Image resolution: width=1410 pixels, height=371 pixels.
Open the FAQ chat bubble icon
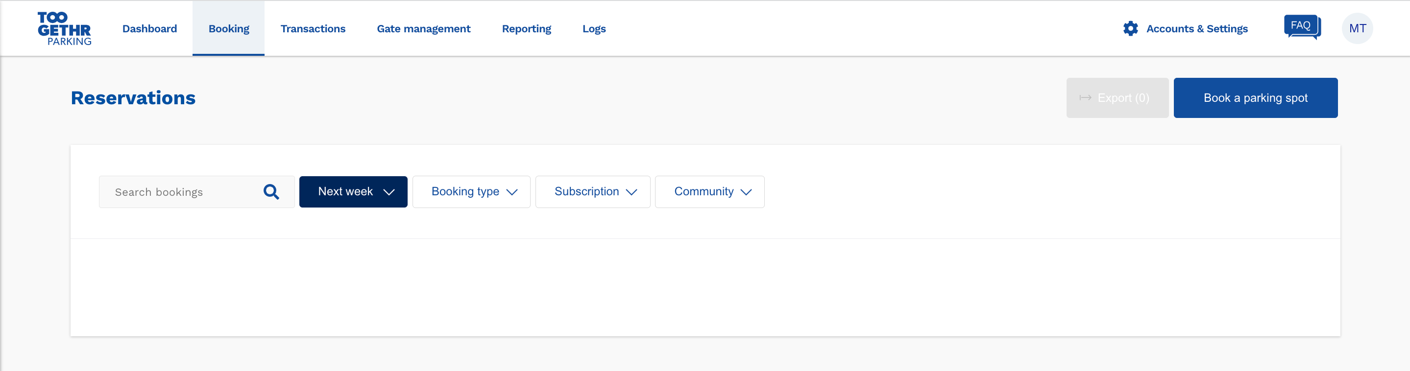[x=1302, y=27]
